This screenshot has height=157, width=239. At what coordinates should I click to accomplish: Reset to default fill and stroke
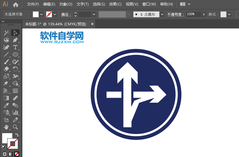coord(4,147)
